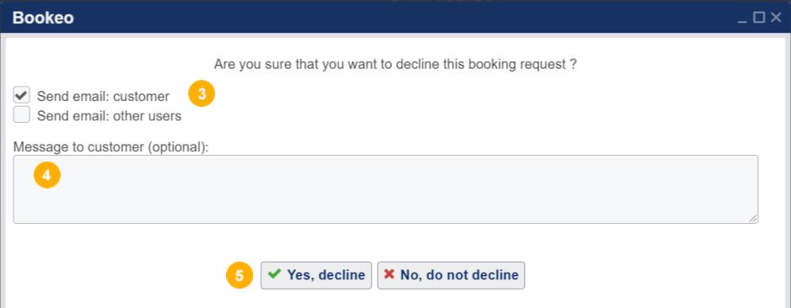The width and height of the screenshot is (791, 308).
Task: Click the Bookeo title text
Action: (43, 19)
